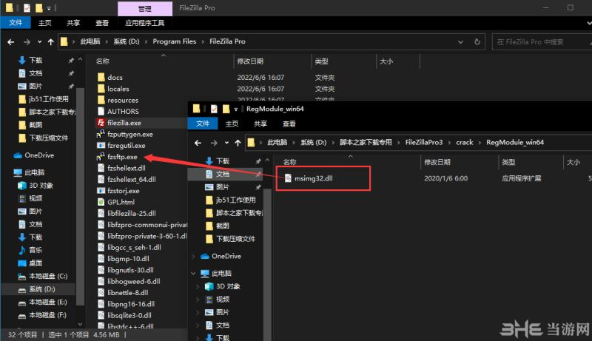Select libhogweed-6.dll file

pos(134,281)
